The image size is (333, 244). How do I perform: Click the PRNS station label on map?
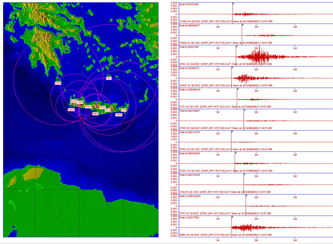pos(88,106)
